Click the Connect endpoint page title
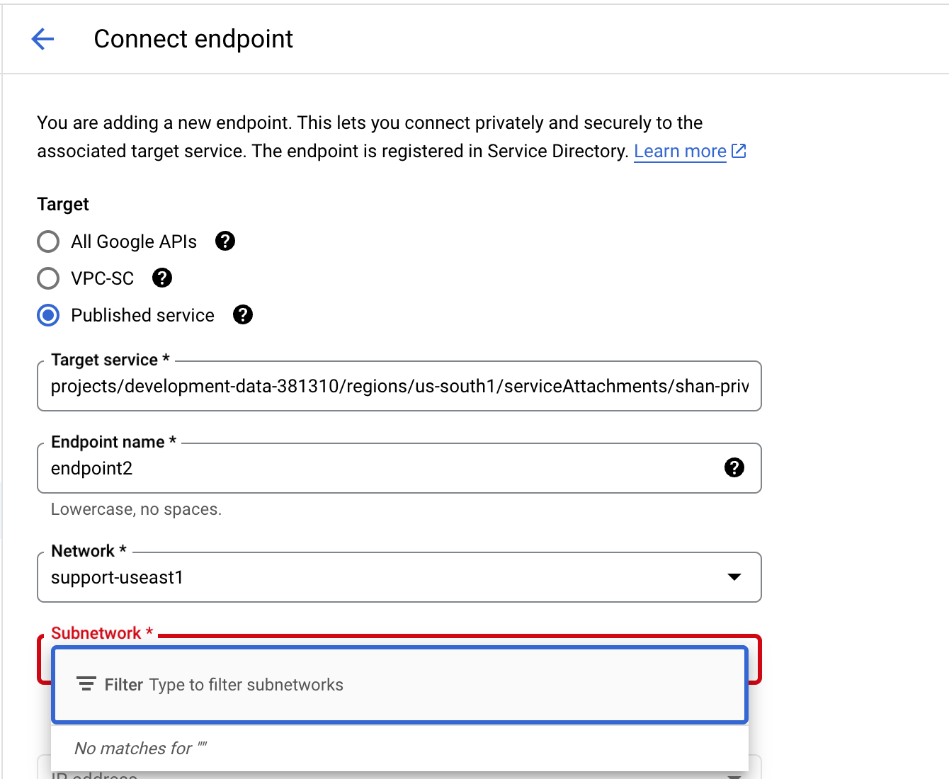The image size is (949, 779). [x=193, y=39]
